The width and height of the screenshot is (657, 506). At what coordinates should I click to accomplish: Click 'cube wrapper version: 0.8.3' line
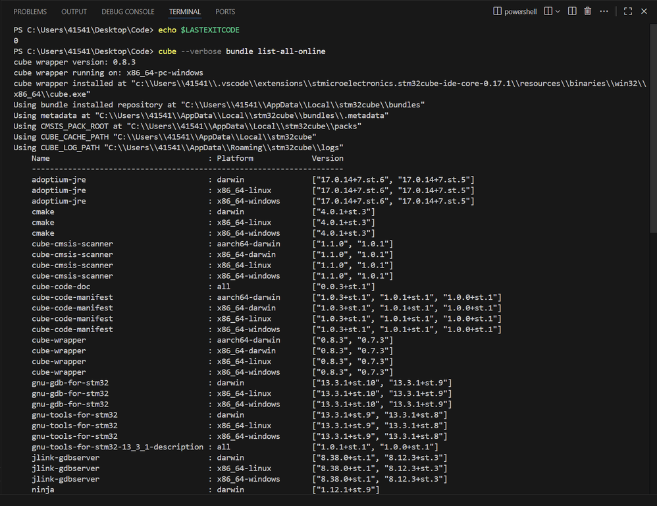tap(74, 62)
